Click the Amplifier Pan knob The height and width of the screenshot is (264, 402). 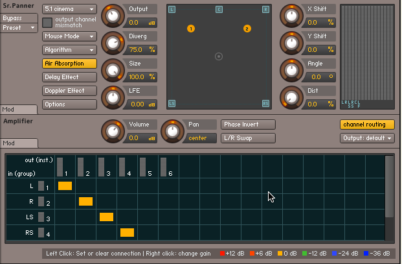[x=172, y=131]
